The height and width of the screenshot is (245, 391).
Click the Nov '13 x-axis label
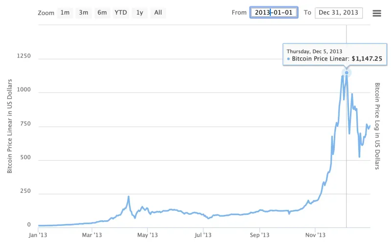point(315,235)
